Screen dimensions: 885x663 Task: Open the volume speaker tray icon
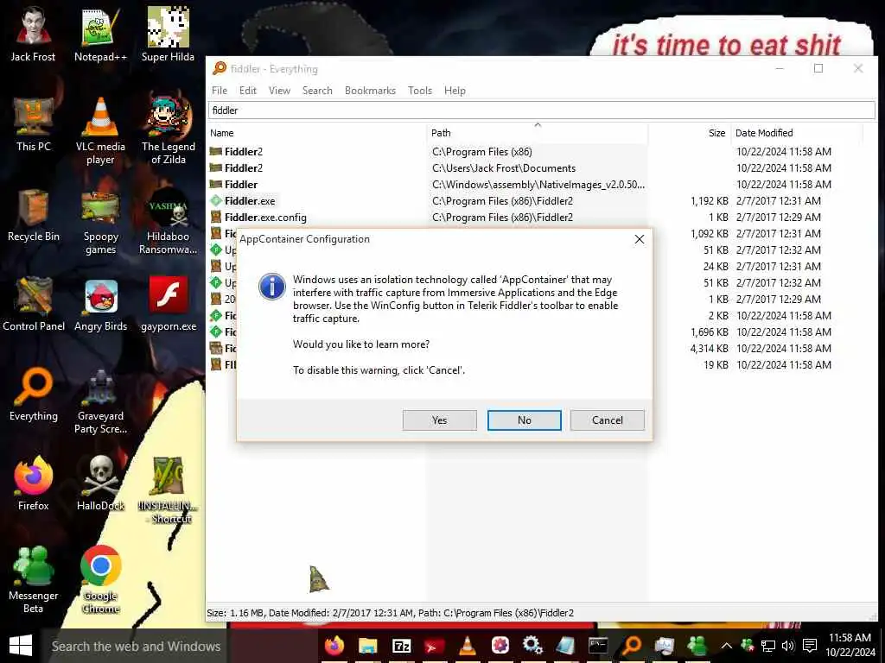(788, 646)
